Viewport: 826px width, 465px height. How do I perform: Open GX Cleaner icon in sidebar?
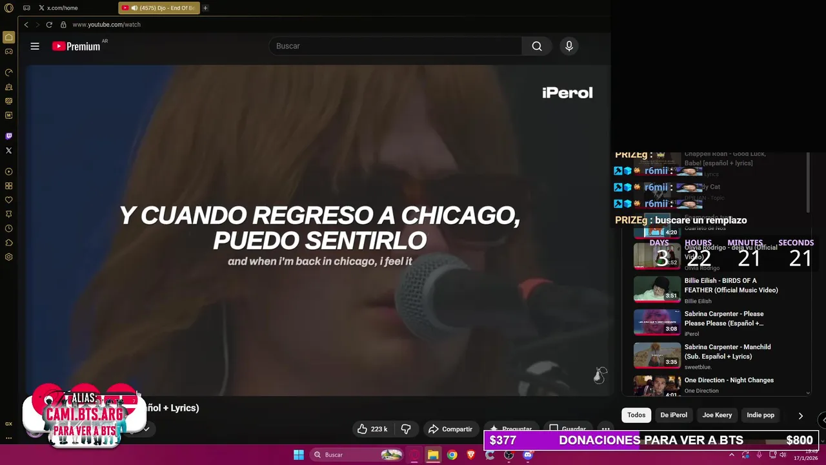point(8,87)
